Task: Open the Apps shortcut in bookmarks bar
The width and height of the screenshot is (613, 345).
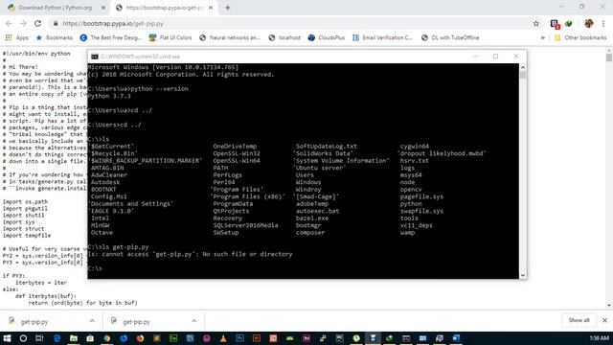Action: 17,37
